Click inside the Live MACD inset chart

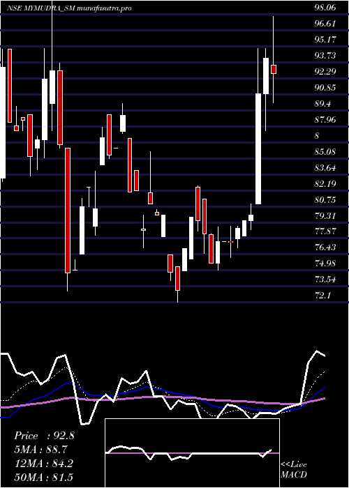coord(192,453)
